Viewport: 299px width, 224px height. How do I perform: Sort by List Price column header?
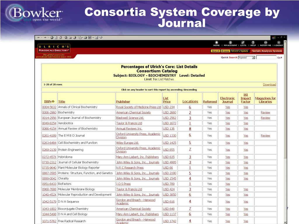pos(167,100)
